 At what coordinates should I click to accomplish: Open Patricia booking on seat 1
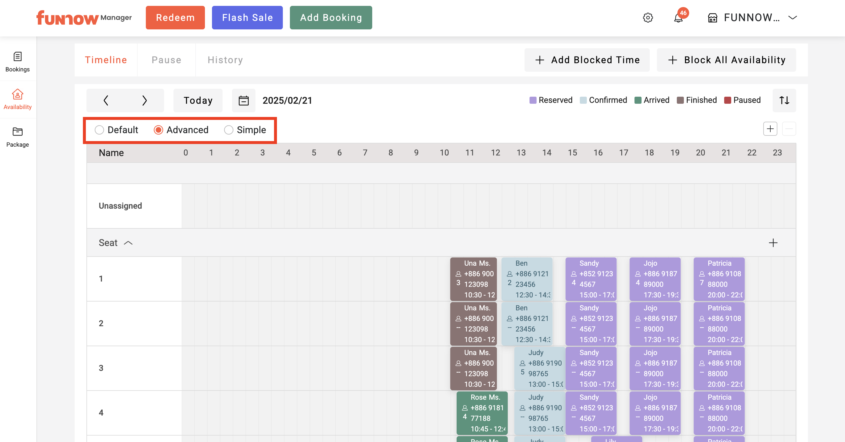pos(719,279)
